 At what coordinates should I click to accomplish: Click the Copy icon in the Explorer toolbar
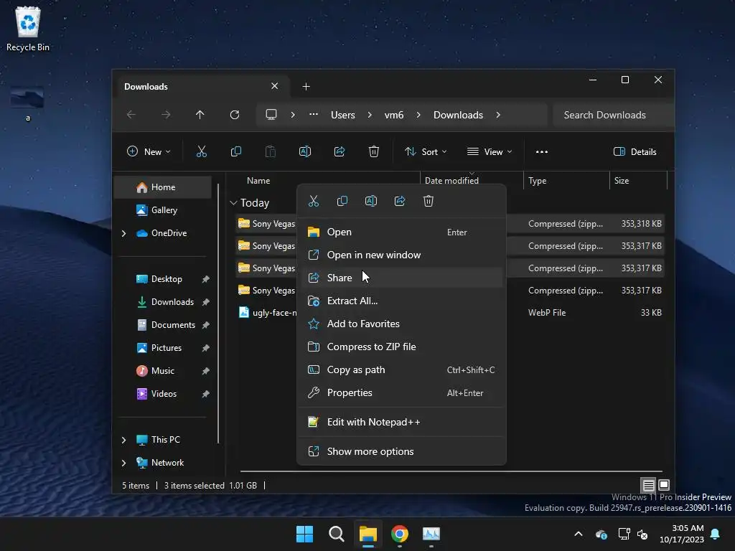(235, 151)
